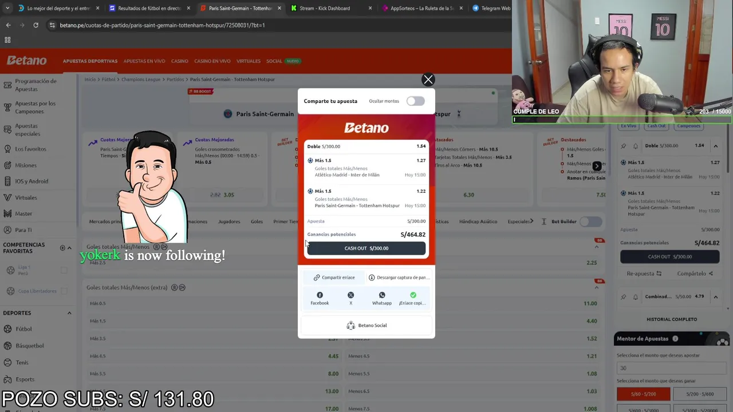
Task: Collapse the Doble bet slip card
Action: point(715,146)
